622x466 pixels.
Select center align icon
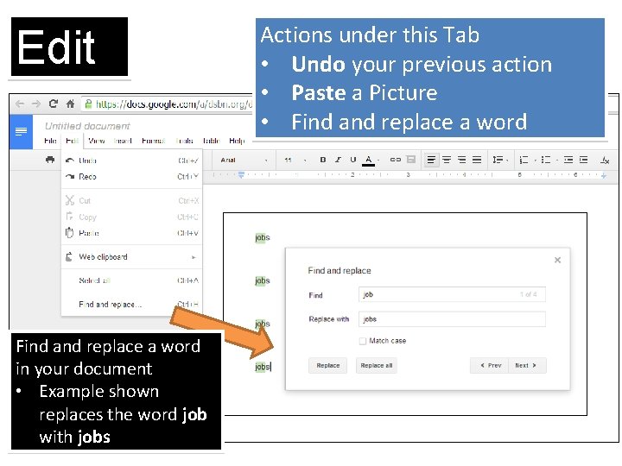coord(447,160)
